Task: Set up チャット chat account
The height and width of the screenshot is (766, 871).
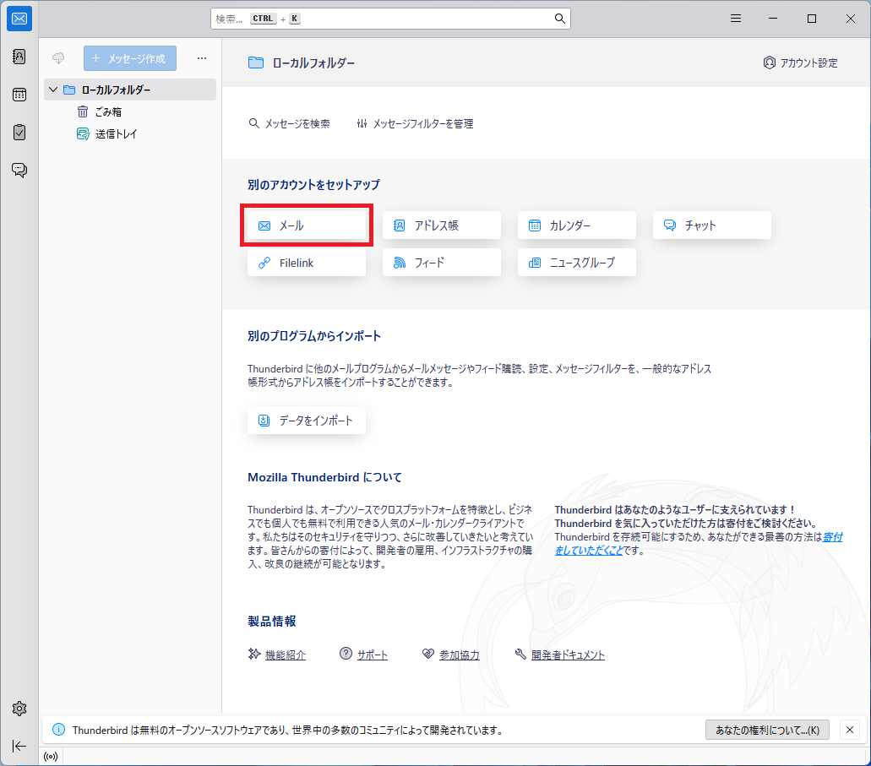Action: [x=712, y=225]
